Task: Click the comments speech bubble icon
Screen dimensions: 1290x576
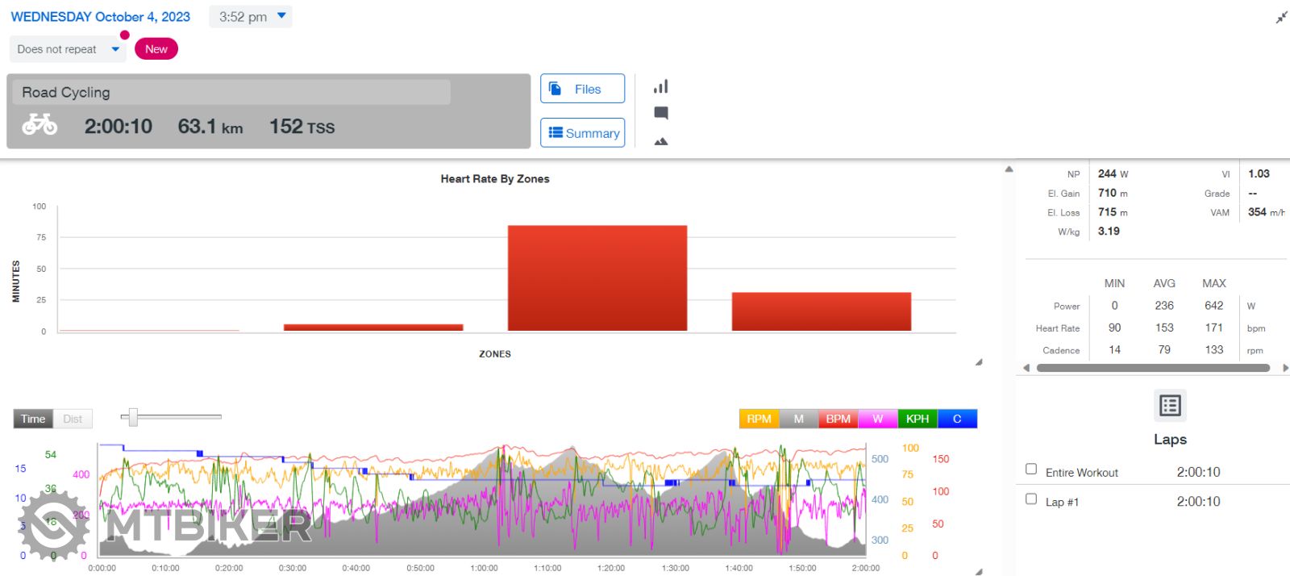Action: tap(660, 113)
